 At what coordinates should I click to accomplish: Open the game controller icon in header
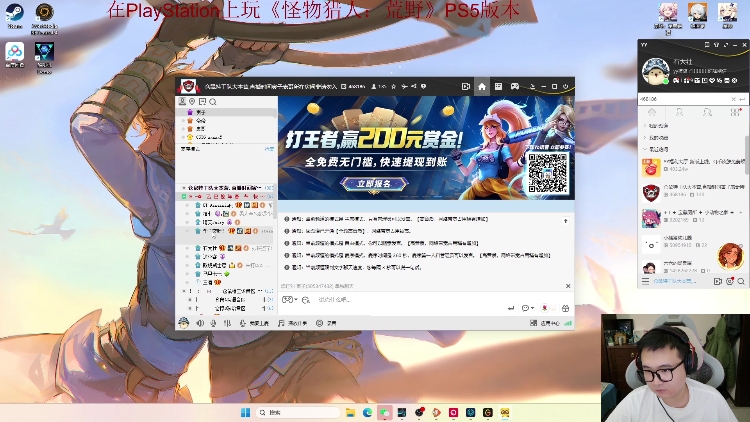click(515, 86)
